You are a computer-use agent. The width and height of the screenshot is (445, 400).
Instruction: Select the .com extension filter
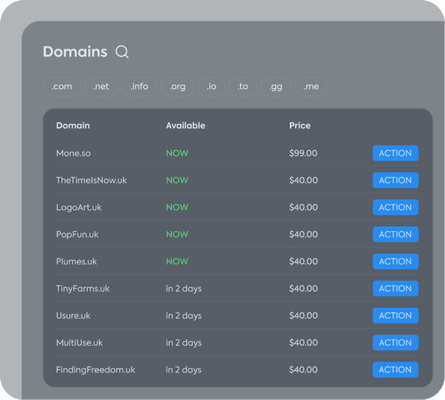[x=62, y=86]
